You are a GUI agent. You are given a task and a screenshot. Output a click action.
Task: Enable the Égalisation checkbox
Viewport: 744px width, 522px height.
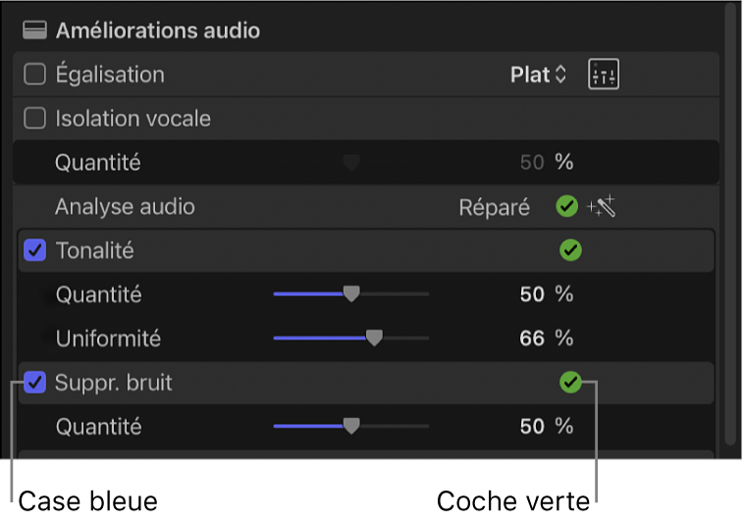click(35, 75)
